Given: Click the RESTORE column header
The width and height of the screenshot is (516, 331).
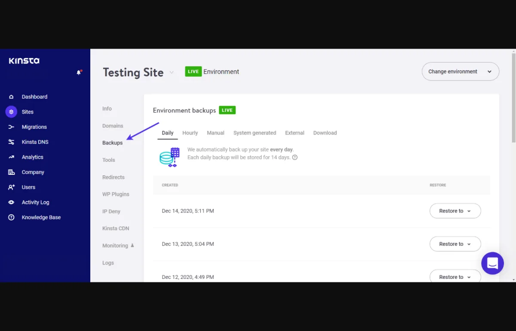Looking at the screenshot, I should click(x=438, y=185).
